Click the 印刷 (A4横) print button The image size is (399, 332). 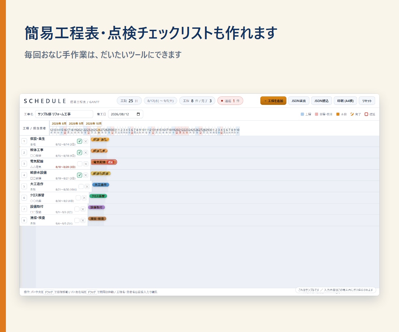pos(345,101)
